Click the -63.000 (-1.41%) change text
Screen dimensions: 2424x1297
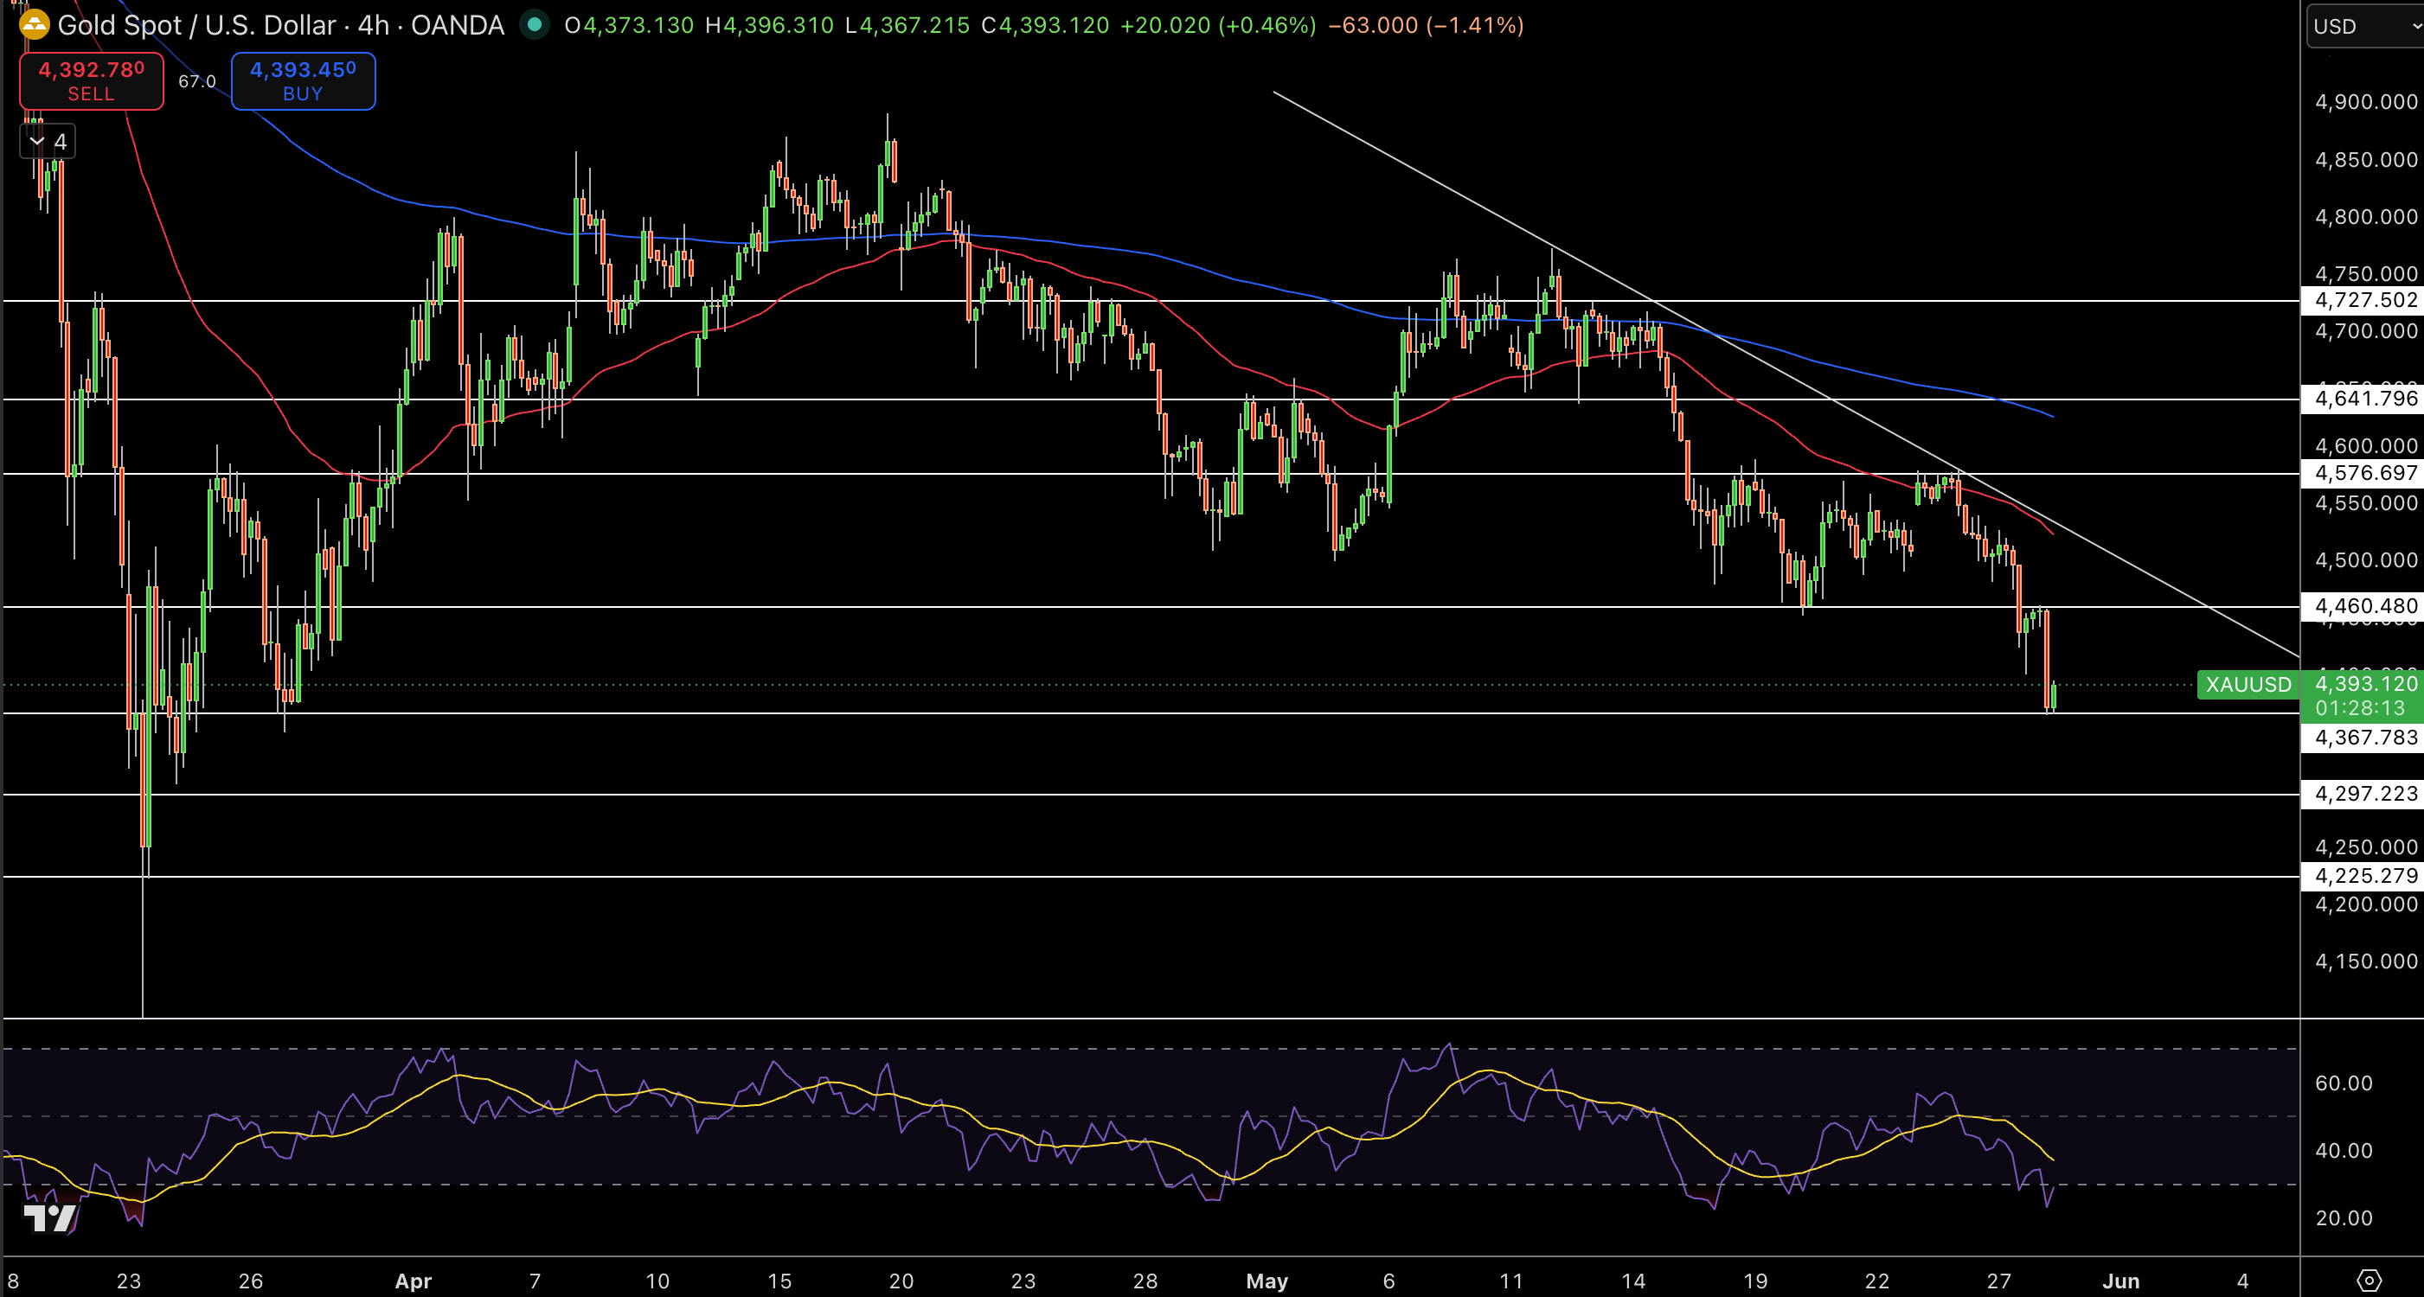[1425, 25]
